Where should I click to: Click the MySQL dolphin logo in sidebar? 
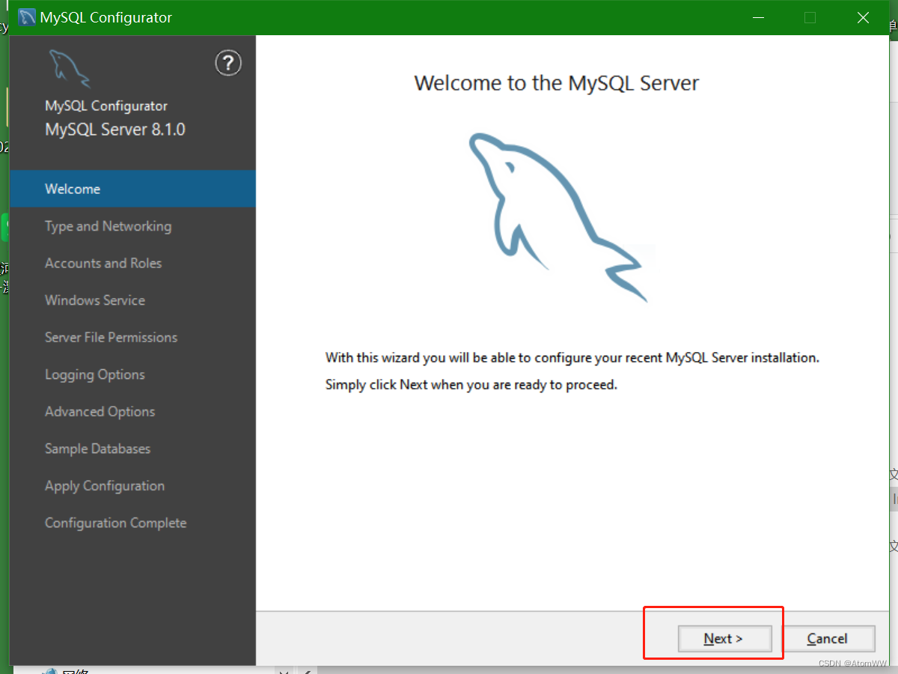[69, 69]
